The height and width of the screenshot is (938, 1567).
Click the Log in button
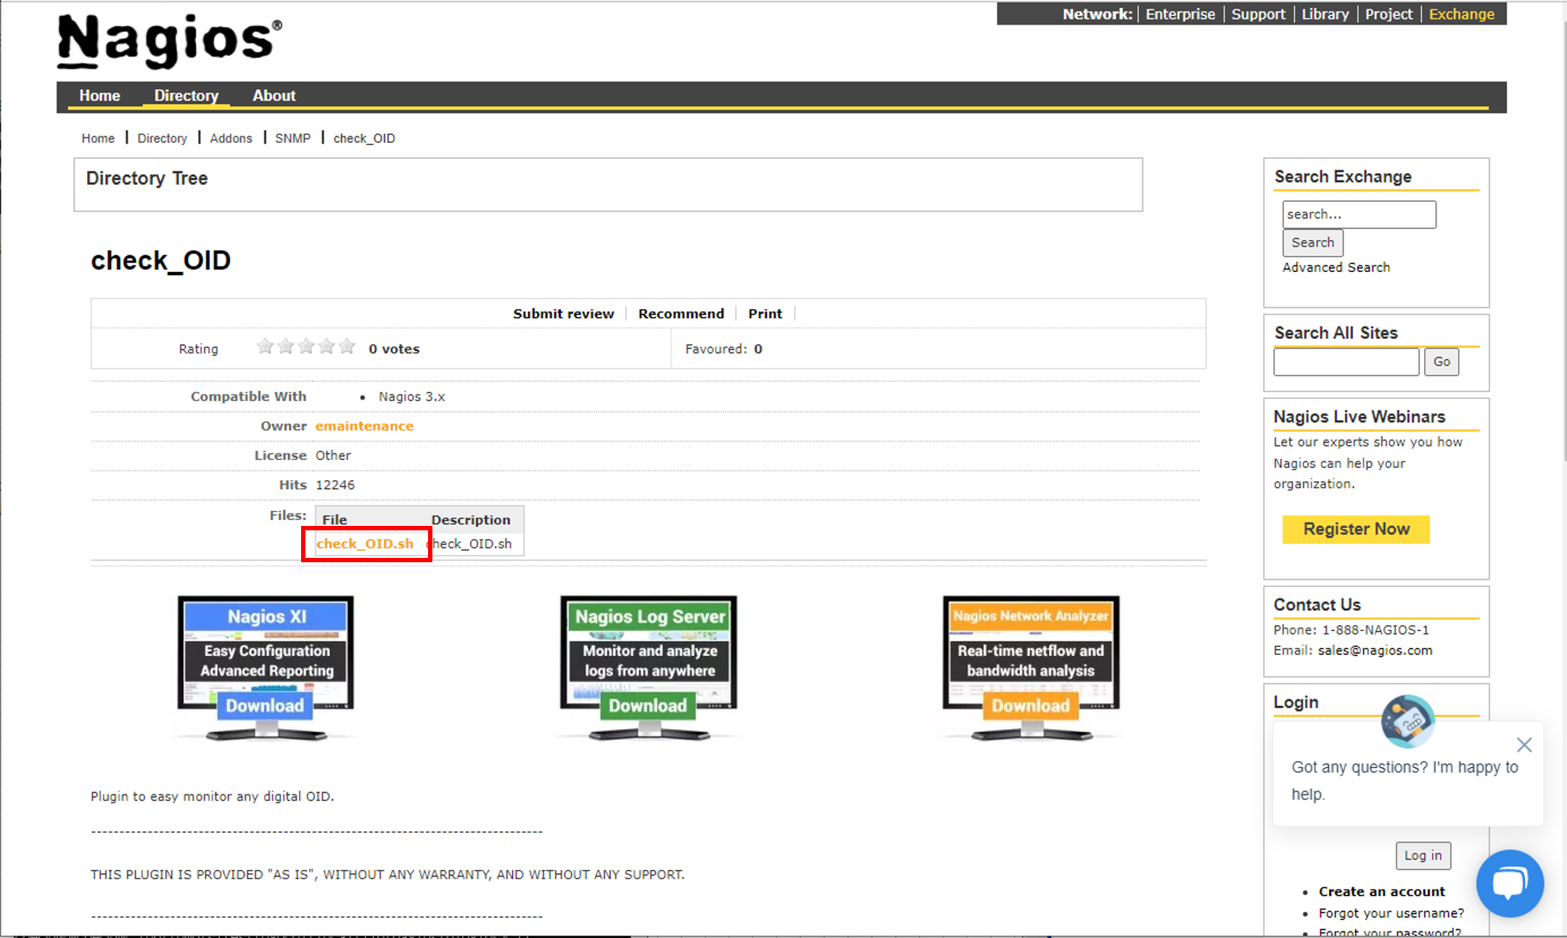[1423, 855]
